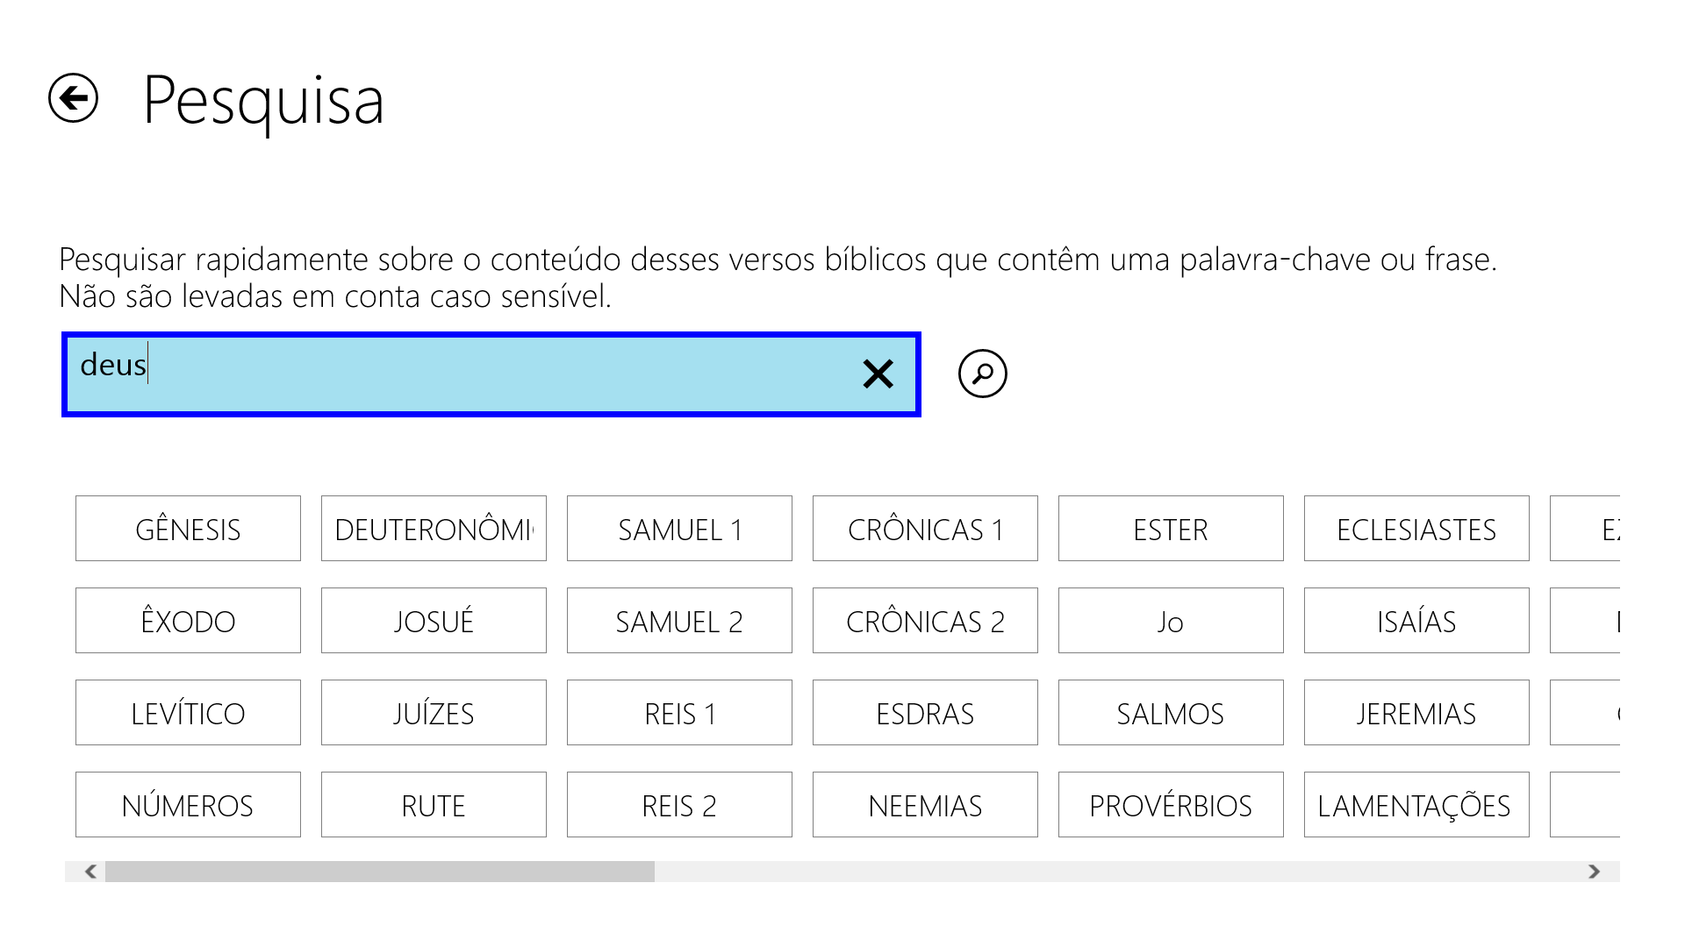The image size is (1685, 947).
Task: Click the horizontal scrollbar thumb
Action: [379, 872]
